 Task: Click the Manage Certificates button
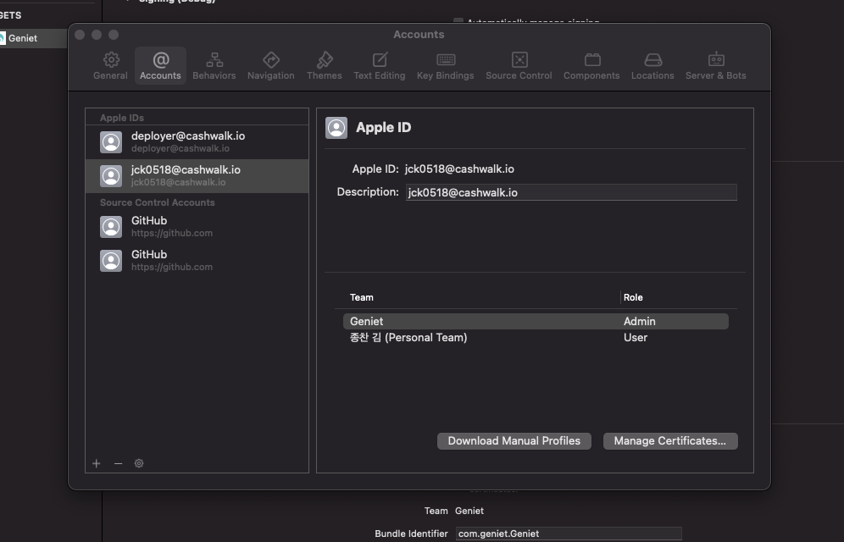(x=670, y=441)
